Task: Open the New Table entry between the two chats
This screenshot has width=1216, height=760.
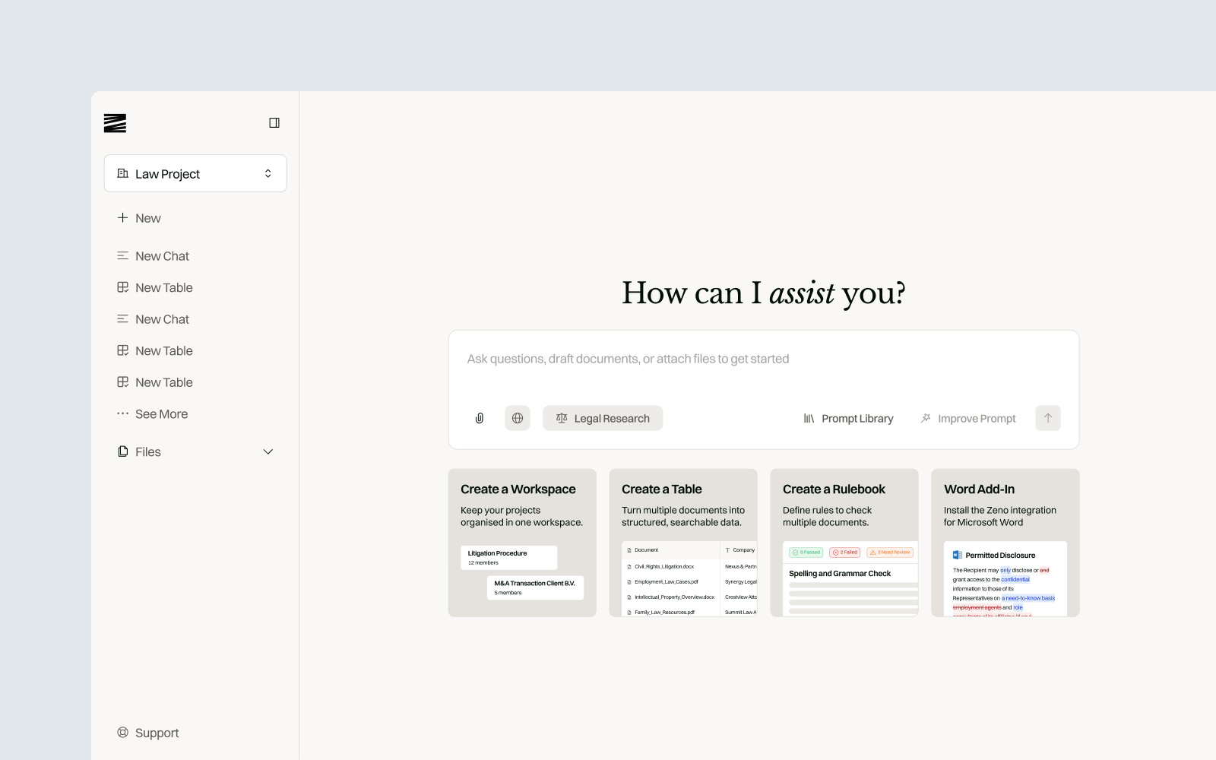Action: click(155, 287)
